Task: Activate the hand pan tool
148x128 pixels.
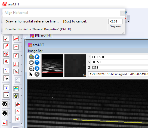Action: click(x=31, y=63)
